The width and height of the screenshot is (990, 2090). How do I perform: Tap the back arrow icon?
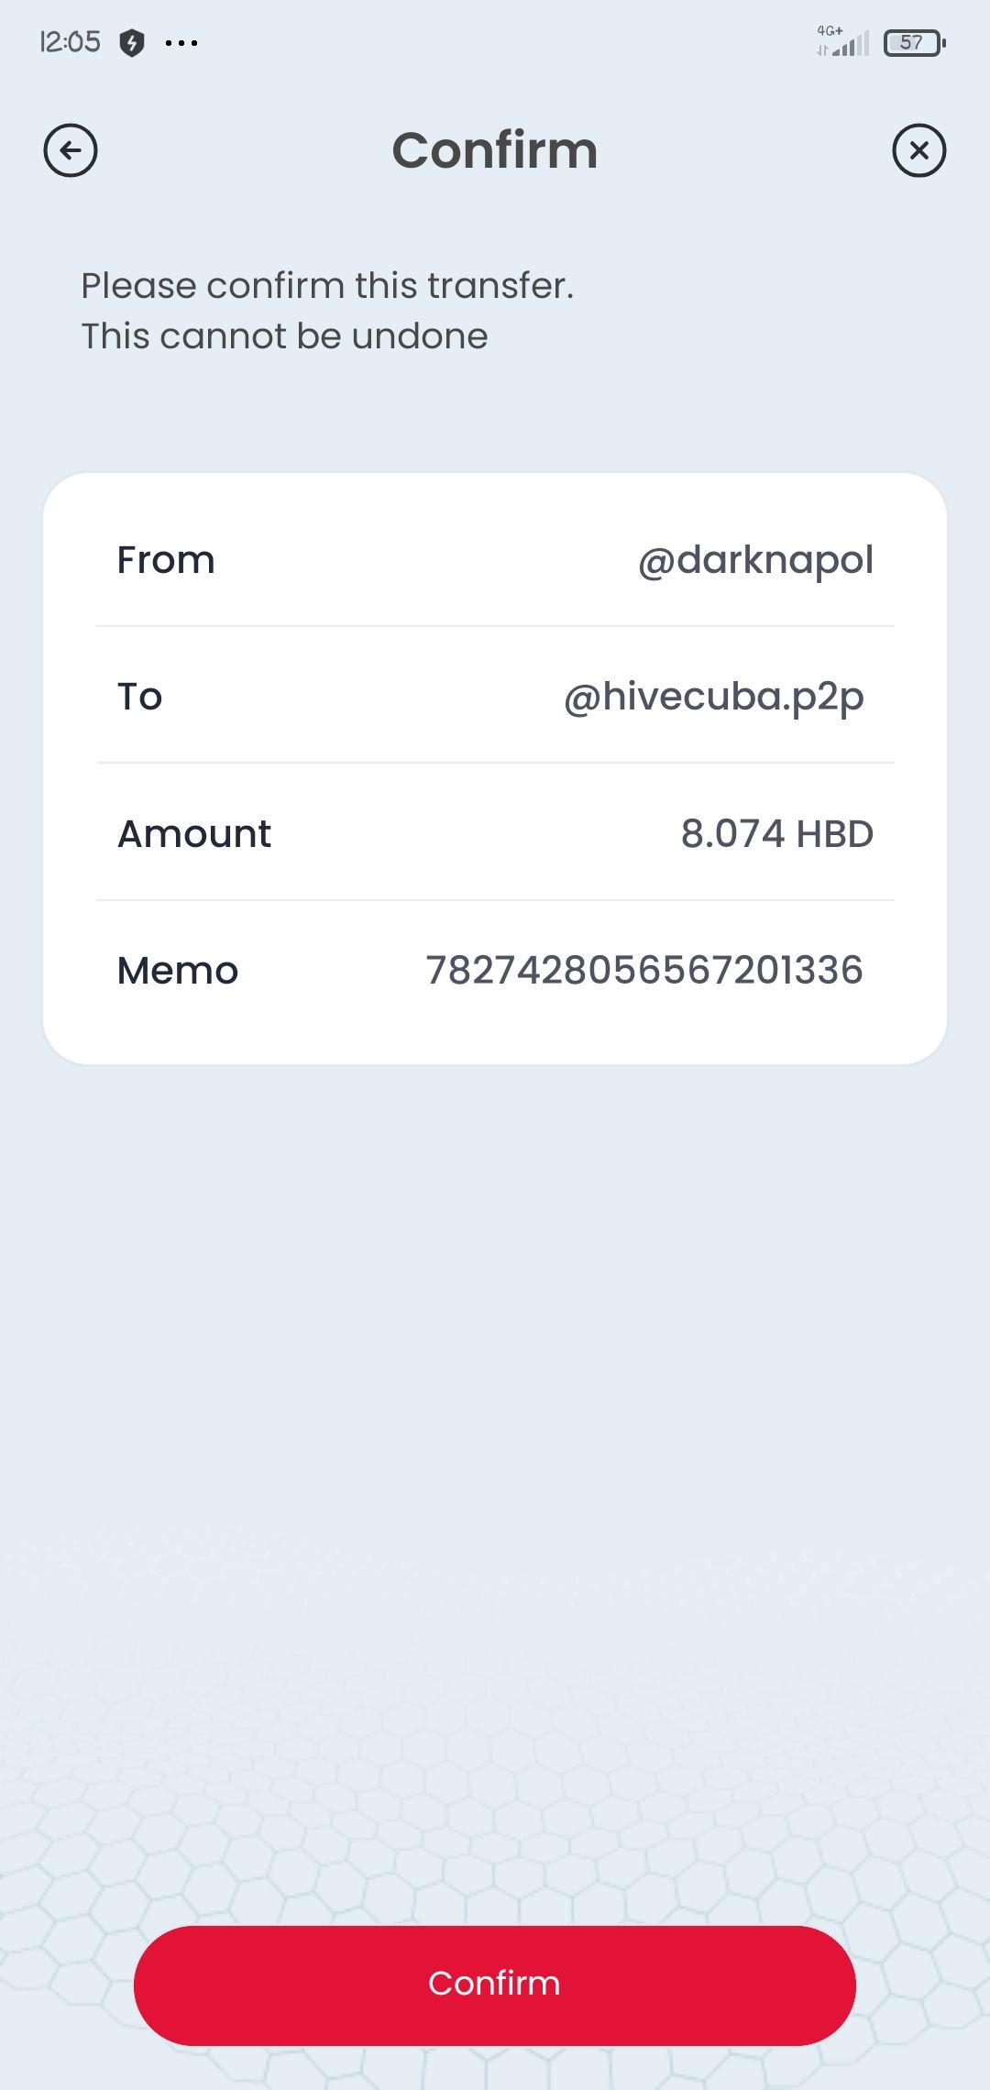pyautogui.click(x=71, y=150)
